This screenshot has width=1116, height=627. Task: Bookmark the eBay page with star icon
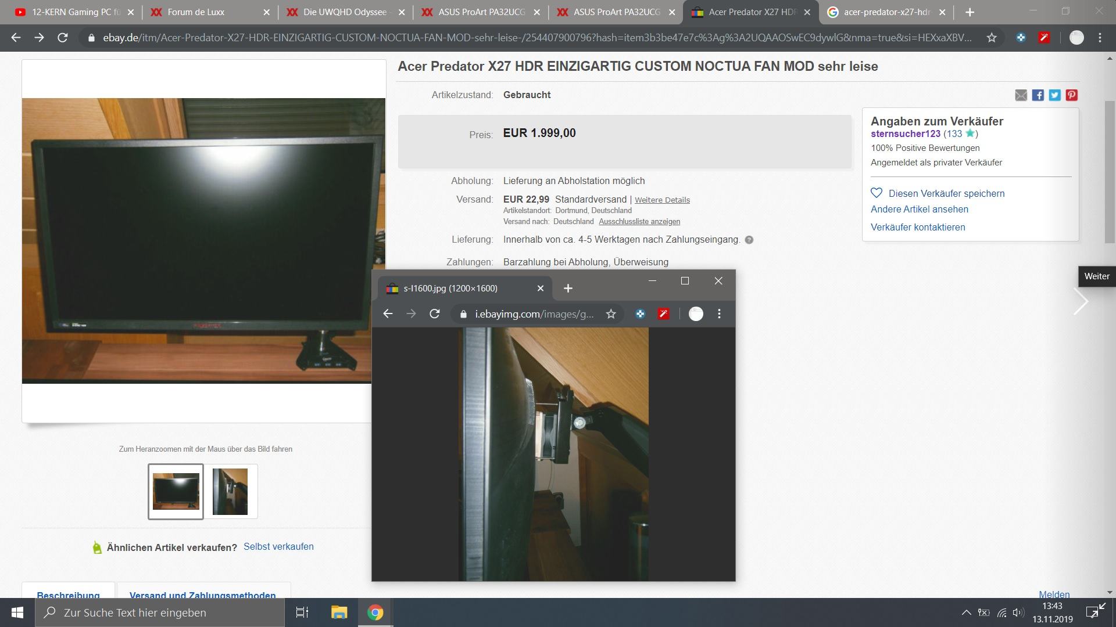coord(992,38)
